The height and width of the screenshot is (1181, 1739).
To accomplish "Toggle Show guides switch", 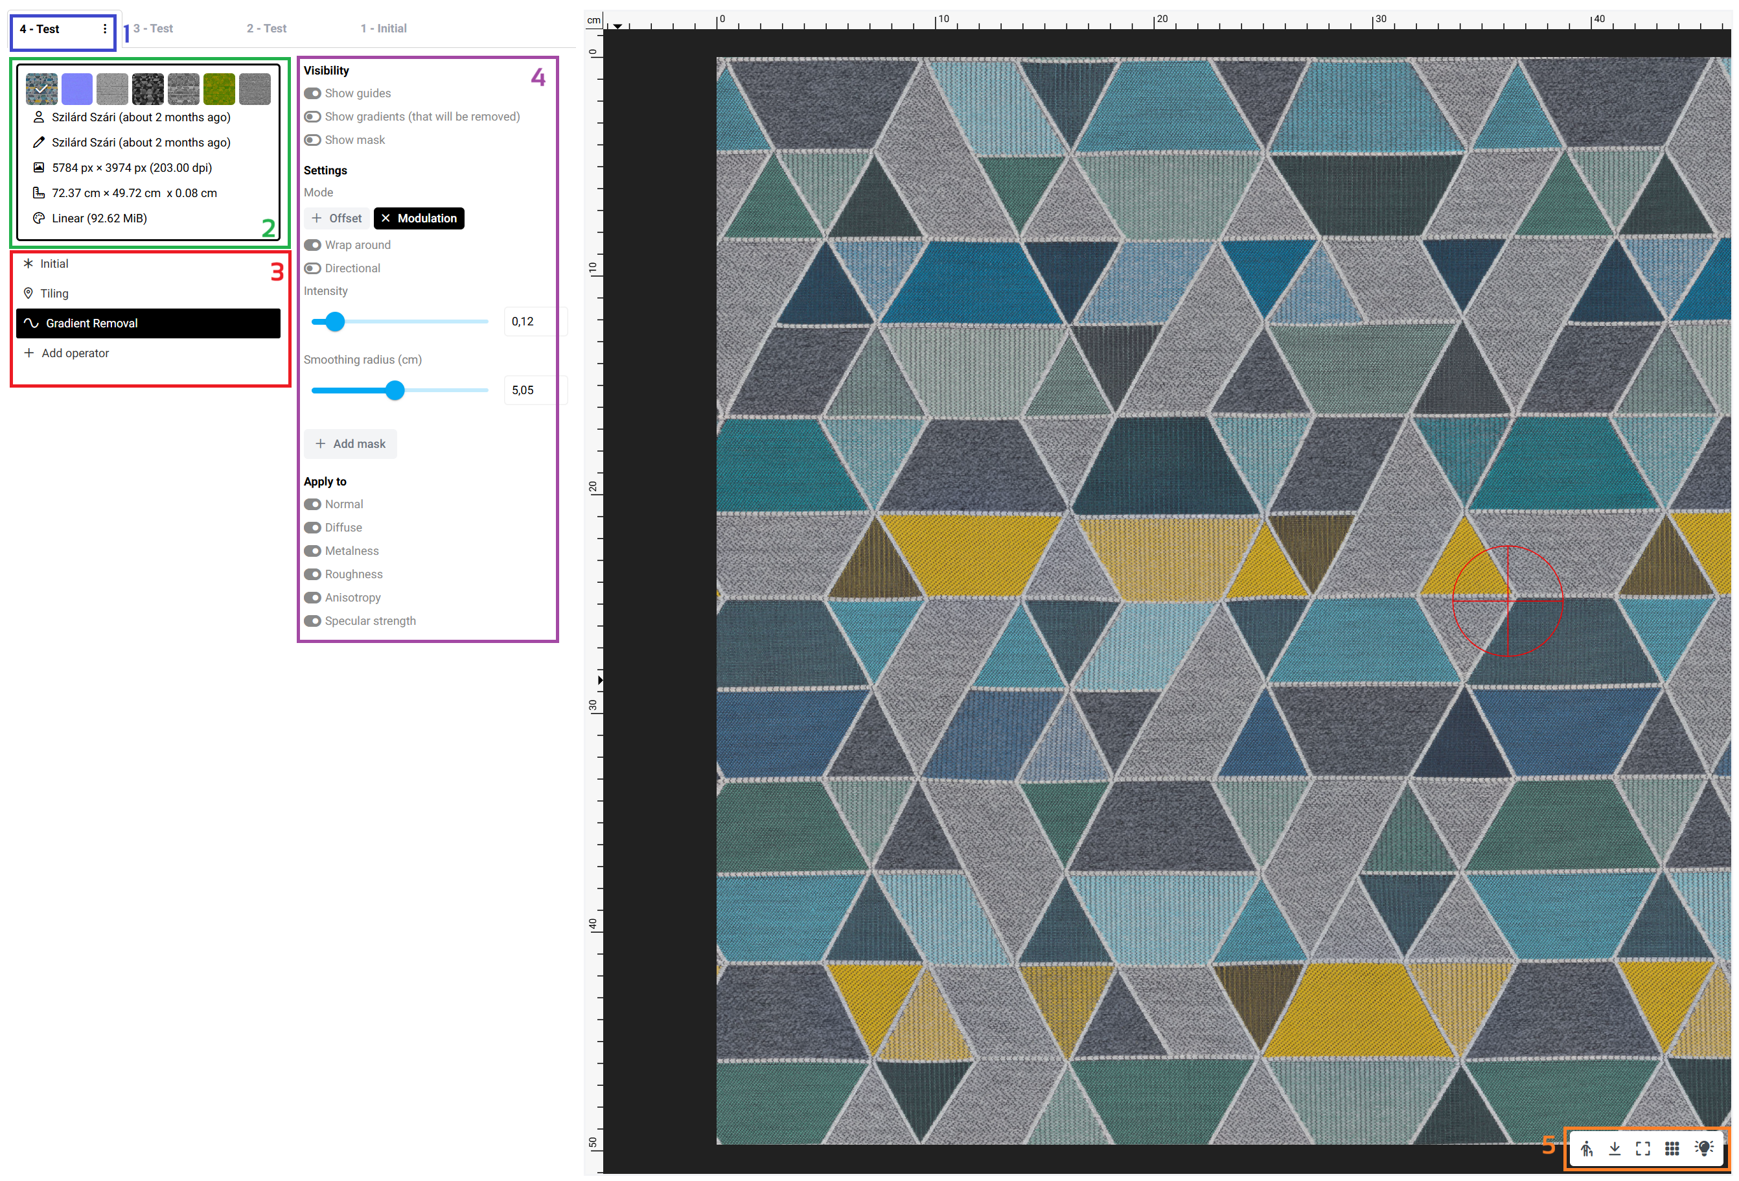I will pos(312,93).
